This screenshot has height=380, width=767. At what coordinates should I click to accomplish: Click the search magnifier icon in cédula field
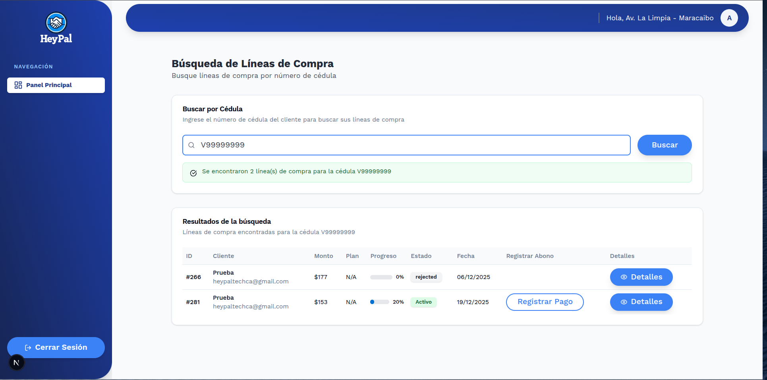tap(191, 145)
